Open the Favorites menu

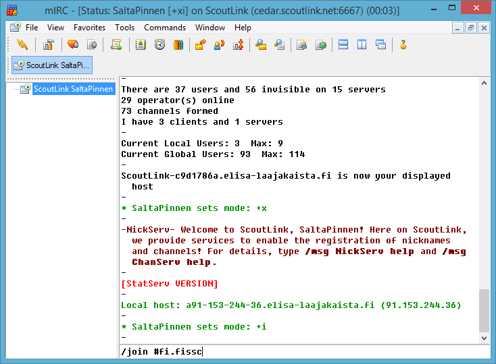tap(89, 28)
